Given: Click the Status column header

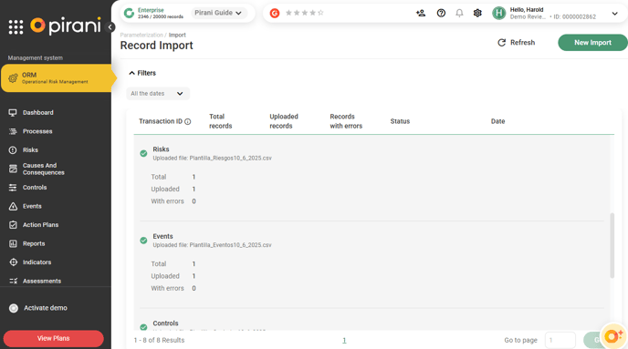Looking at the screenshot, I should coord(400,121).
